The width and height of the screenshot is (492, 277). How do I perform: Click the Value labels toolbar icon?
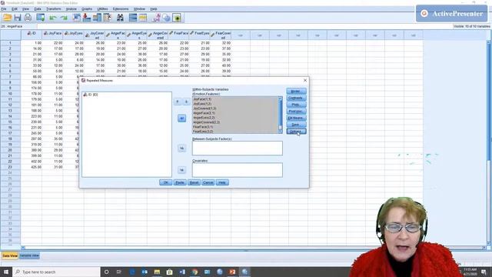click(x=156, y=18)
